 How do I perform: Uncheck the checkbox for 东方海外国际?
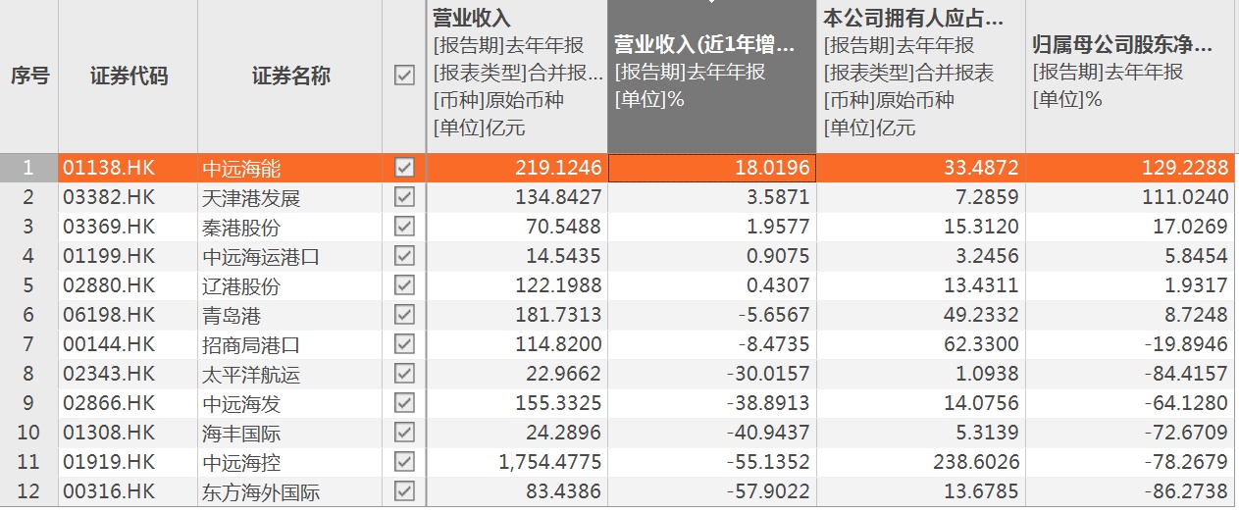pyautogui.click(x=404, y=491)
